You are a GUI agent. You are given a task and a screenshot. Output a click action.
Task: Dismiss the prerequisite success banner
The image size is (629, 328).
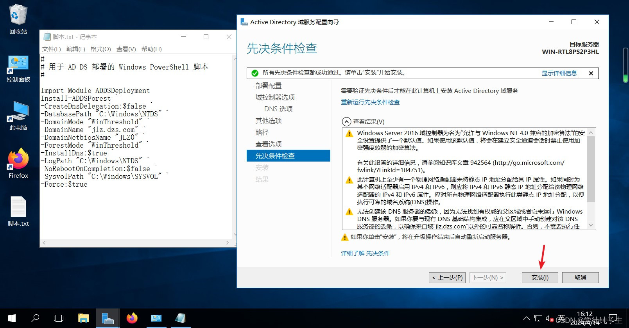(591, 73)
